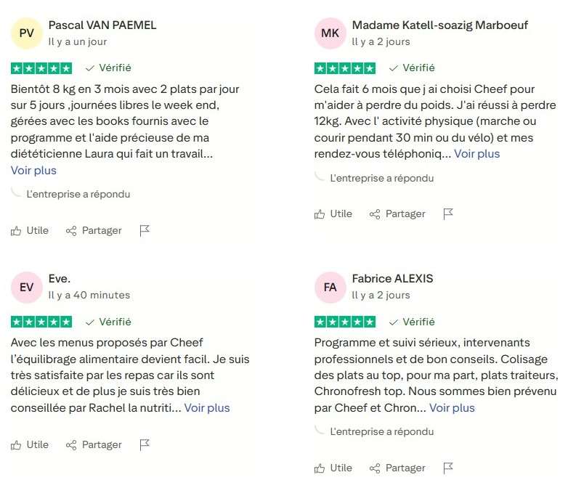Open the MK avatar profile
The height and width of the screenshot is (488, 568).
[x=330, y=33]
